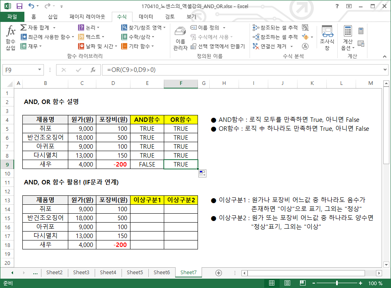Switch to the Page Layout (페이지 레이아웃) tab
Image resolution: width=391 pixels, height=288 pixels.
[x=87, y=17]
